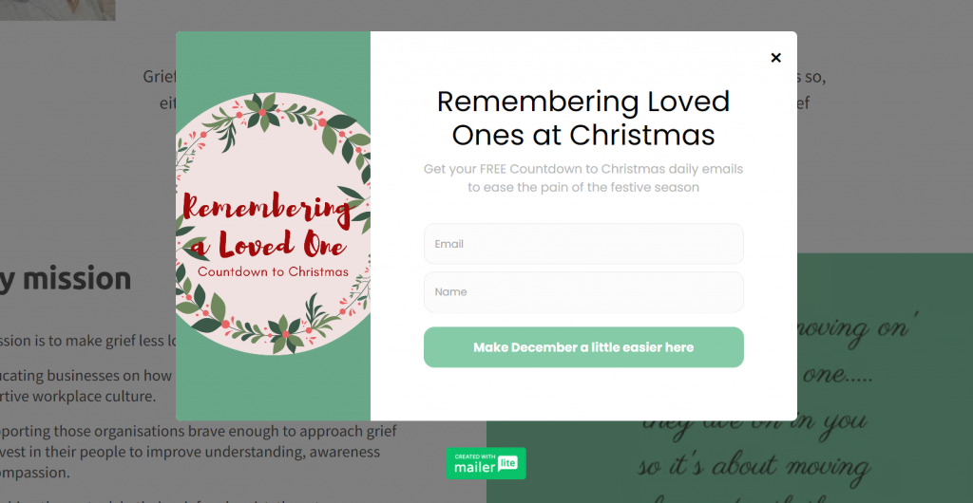Screen dimensions: 973x503
Task: Focus the Name text field
Action: (583, 292)
